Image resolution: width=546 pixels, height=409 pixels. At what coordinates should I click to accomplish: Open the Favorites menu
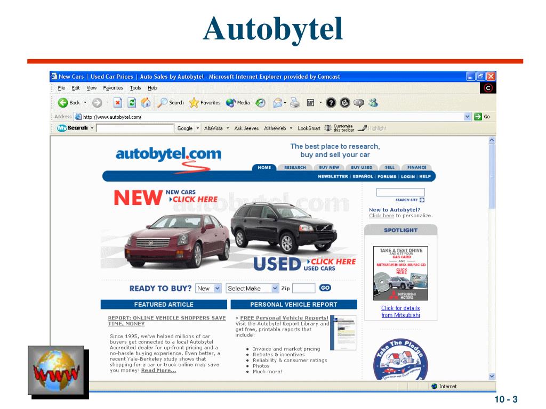point(113,88)
